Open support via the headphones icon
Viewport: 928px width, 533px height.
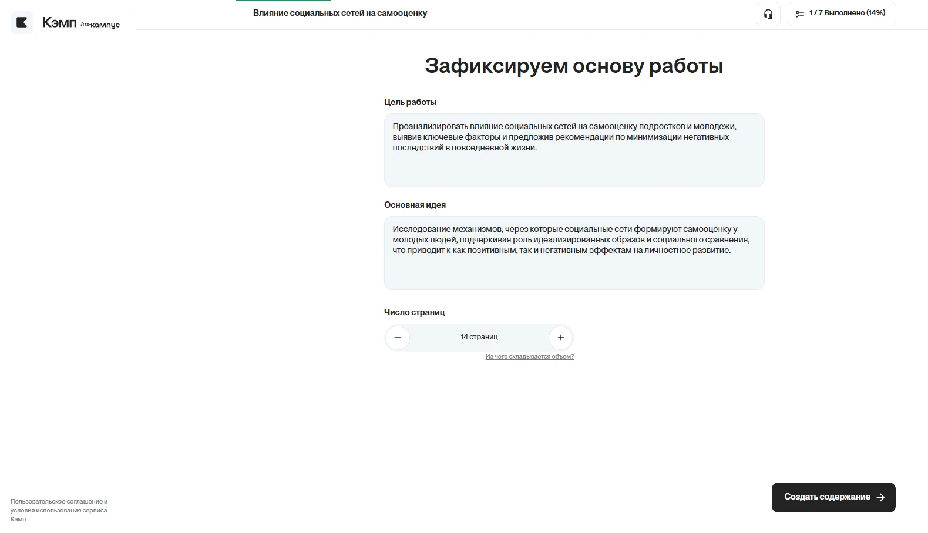(x=768, y=14)
